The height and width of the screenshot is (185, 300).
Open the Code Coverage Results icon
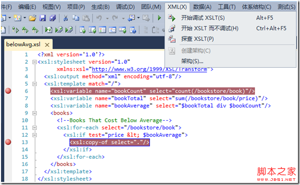[x=113, y=30]
